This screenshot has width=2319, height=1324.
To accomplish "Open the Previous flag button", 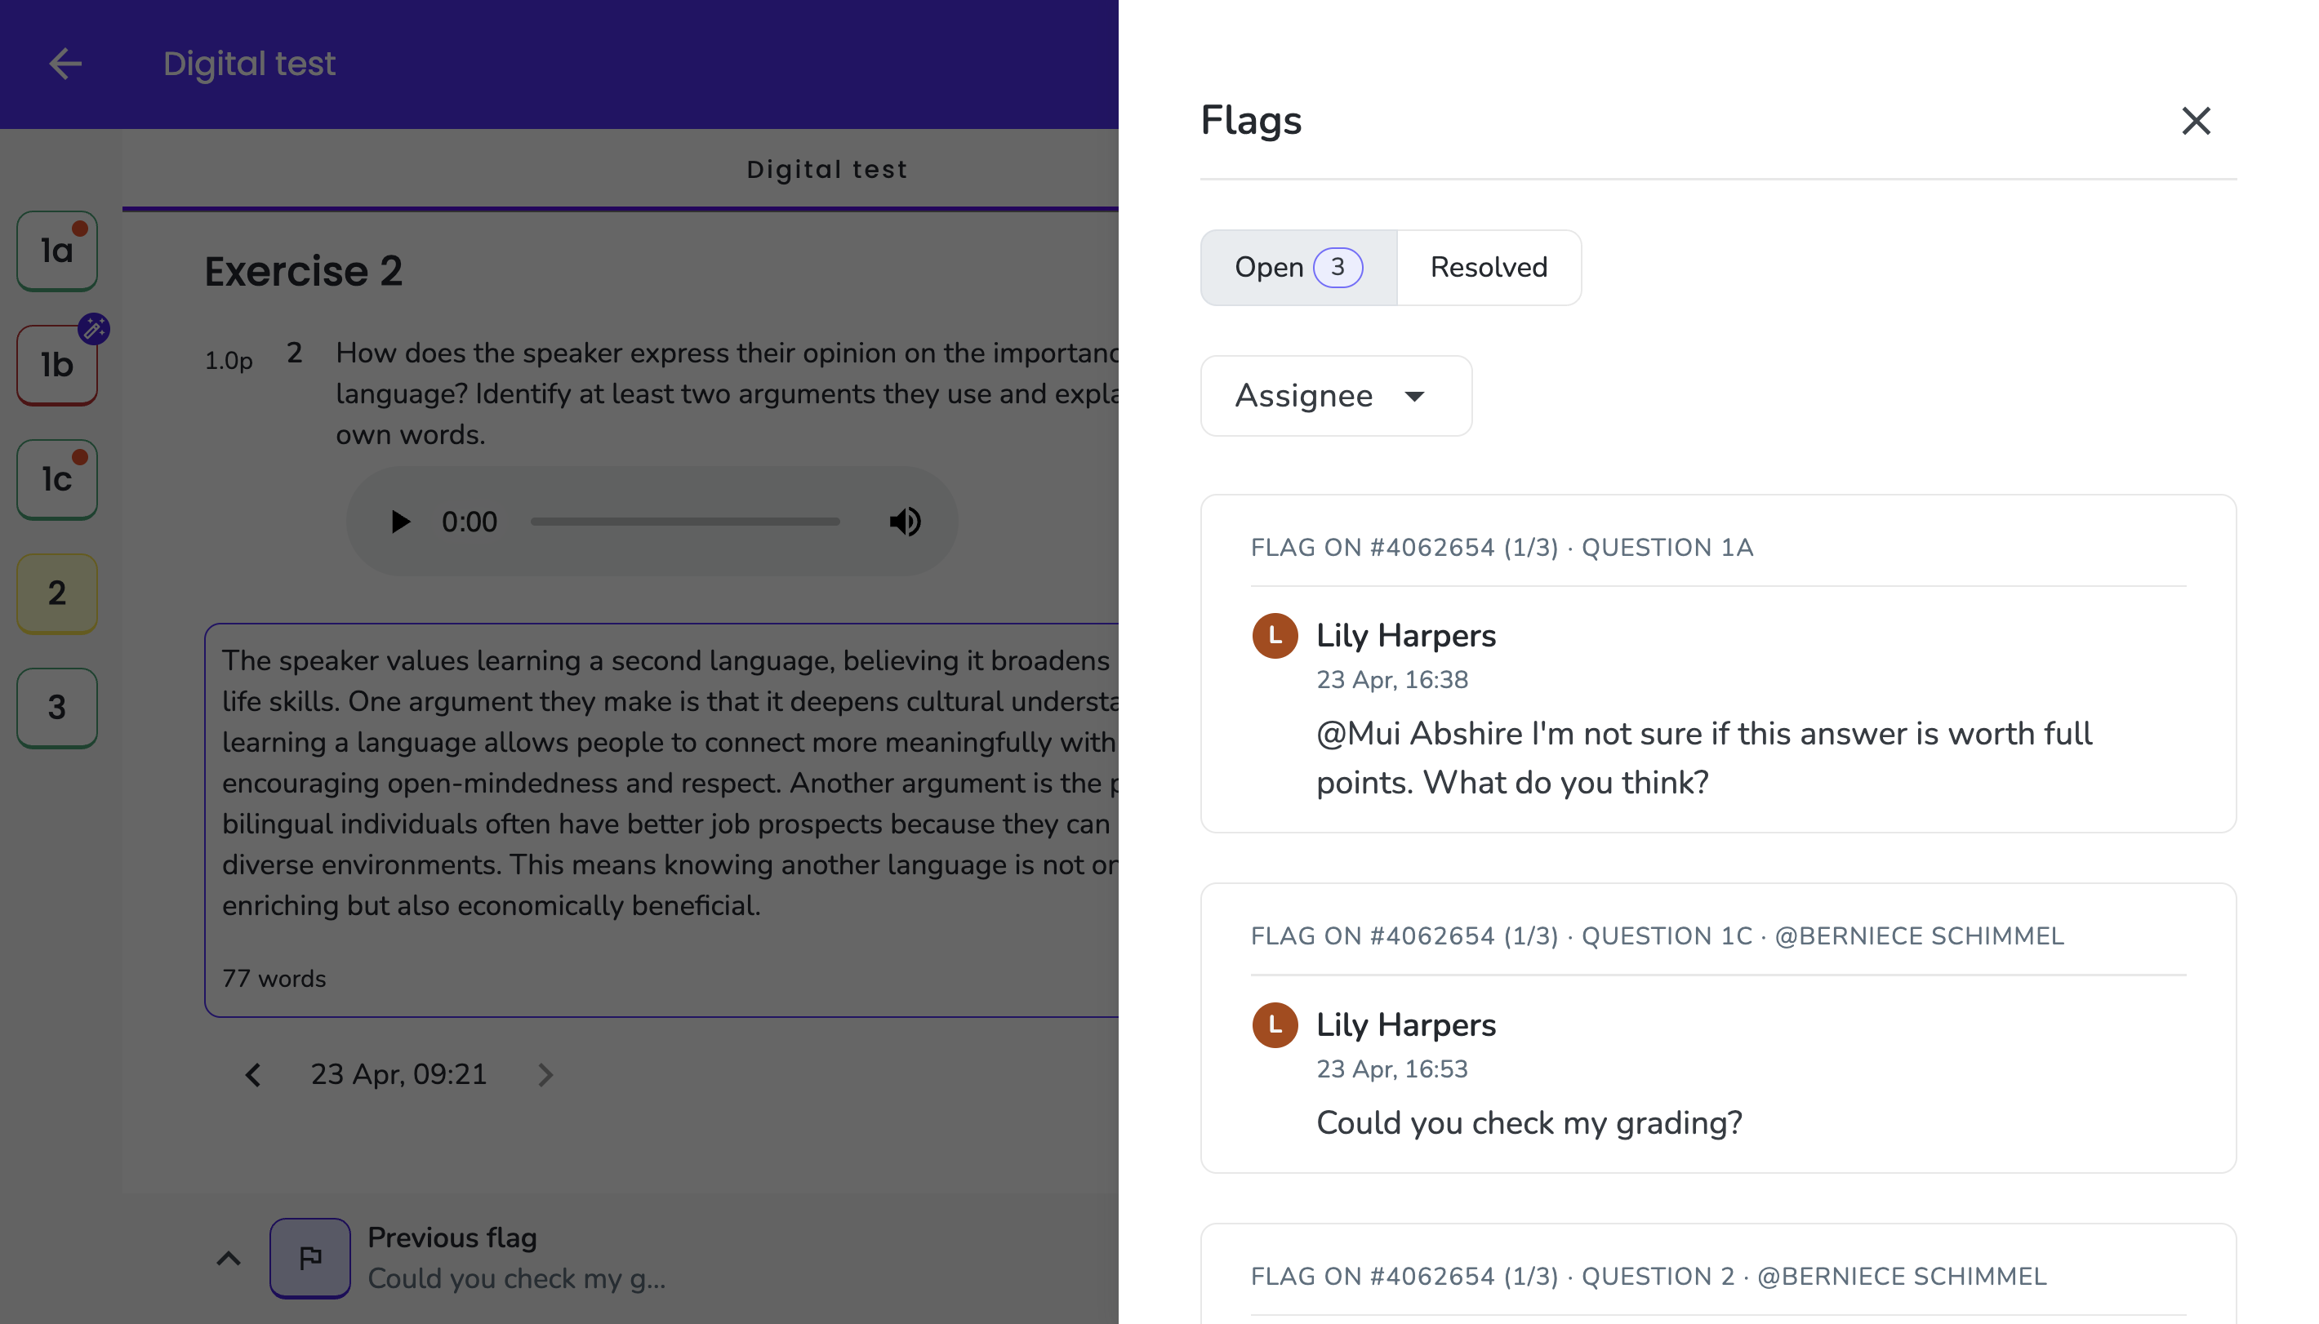I will pos(310,1257).
